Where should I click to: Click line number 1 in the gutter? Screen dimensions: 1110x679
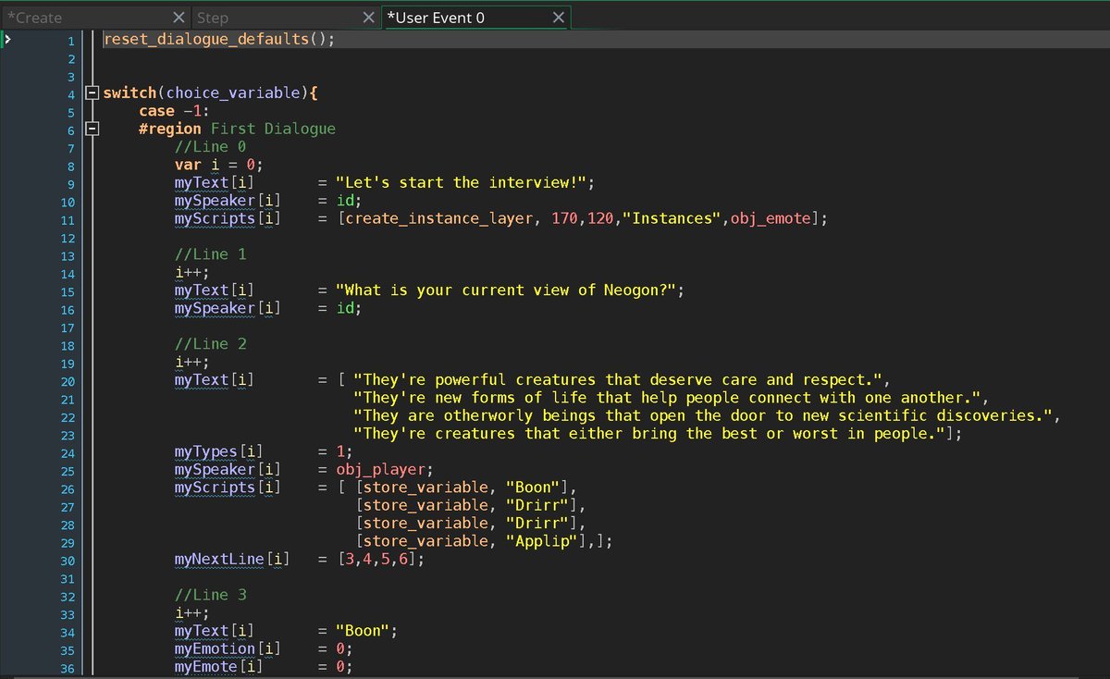(70, 41)
